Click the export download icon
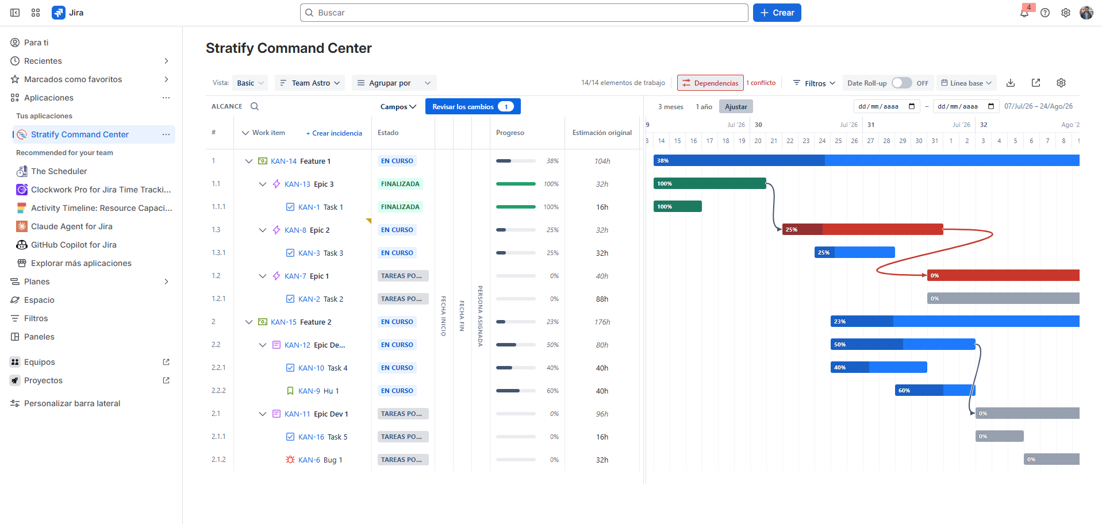The image size is (1102, 524). click(1011, 83)
